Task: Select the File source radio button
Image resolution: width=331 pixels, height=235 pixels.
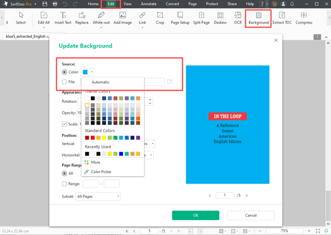Action: click(64, 82)
